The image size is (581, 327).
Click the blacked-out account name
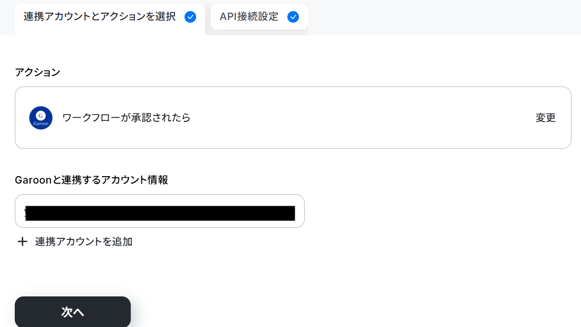pos(160,213)
